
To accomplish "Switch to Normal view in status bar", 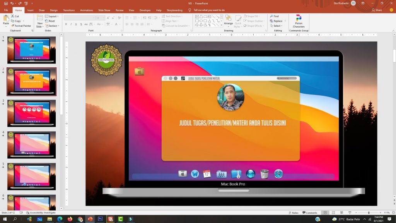I will [325, 213].
